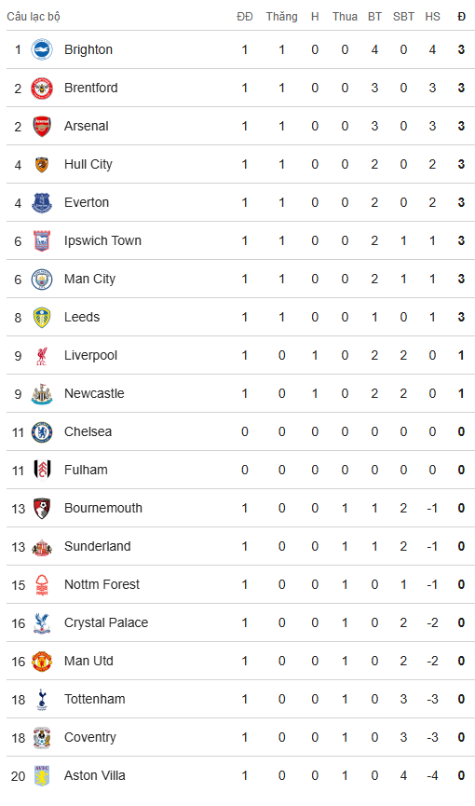Click the Câu lạc bộ column header
This screenshot has width=475, height=806.
[x=34, y=17]
